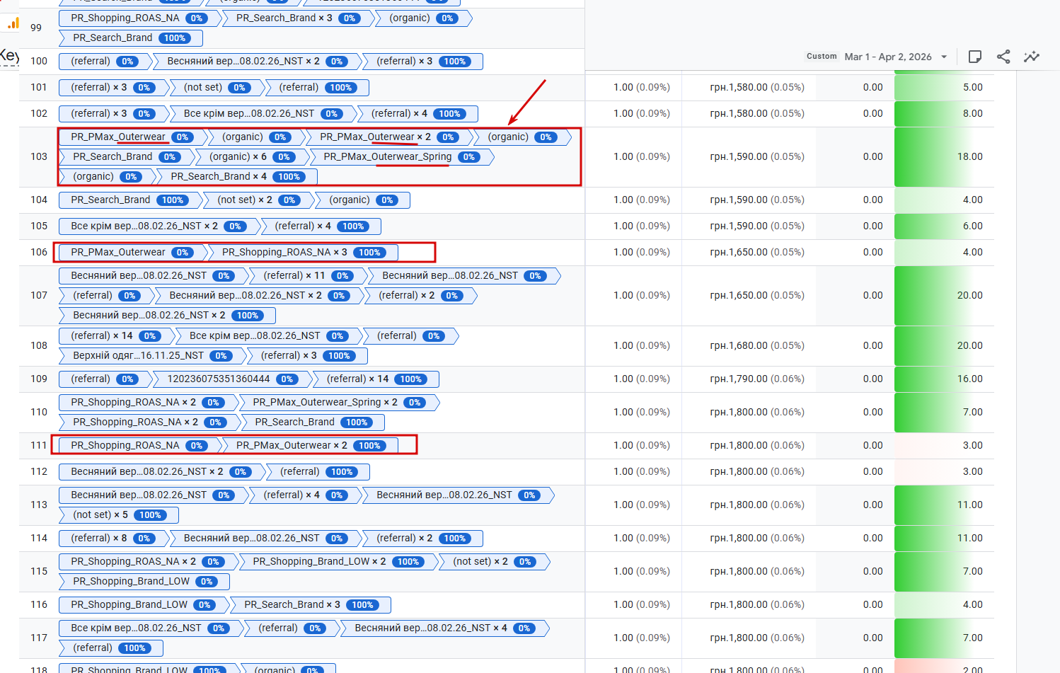
Task: Click PR_Shopping_ROAS_NA 0% chip in row 99
Action: point(139,18)
